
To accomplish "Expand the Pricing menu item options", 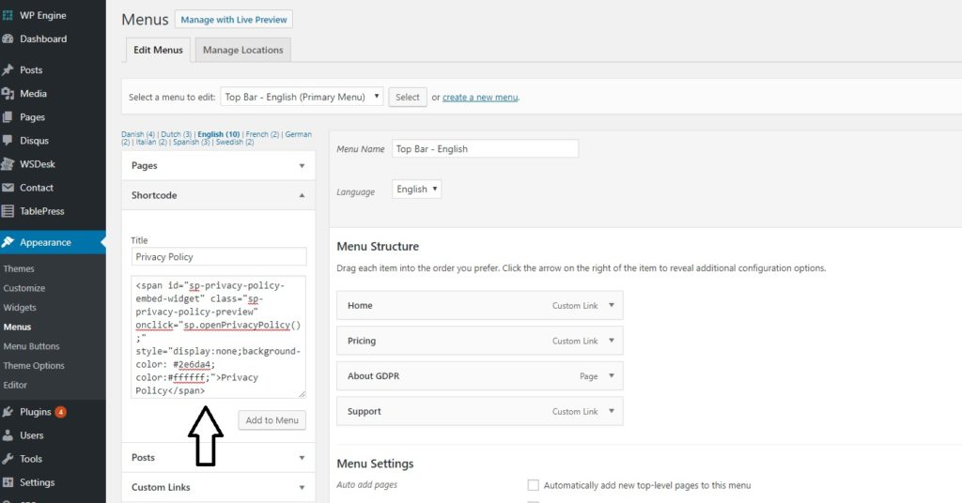I will pos(611,341).
